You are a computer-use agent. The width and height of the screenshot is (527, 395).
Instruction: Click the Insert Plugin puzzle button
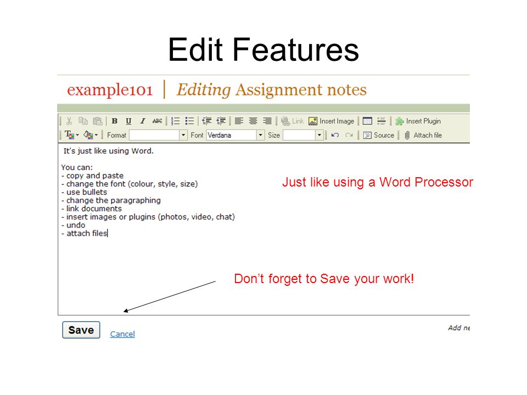pyautogui.click(x=418, y=121)
